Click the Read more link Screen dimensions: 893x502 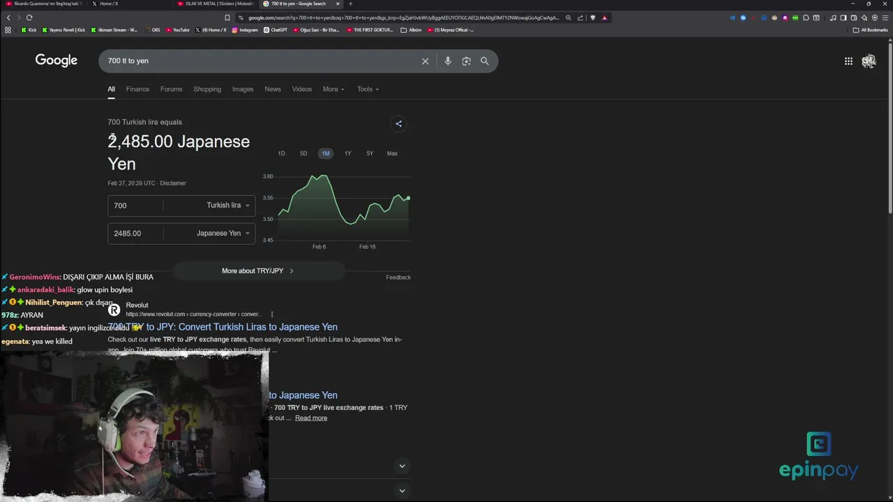(x=311, y=418)
